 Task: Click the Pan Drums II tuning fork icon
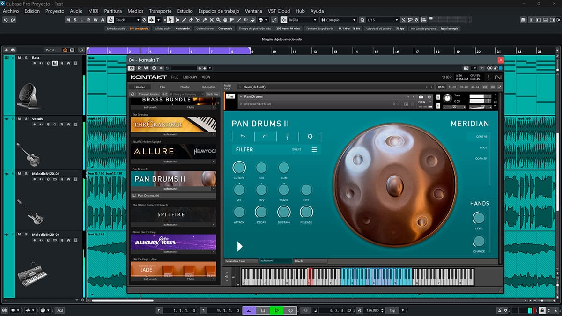(x=288, y=136)
